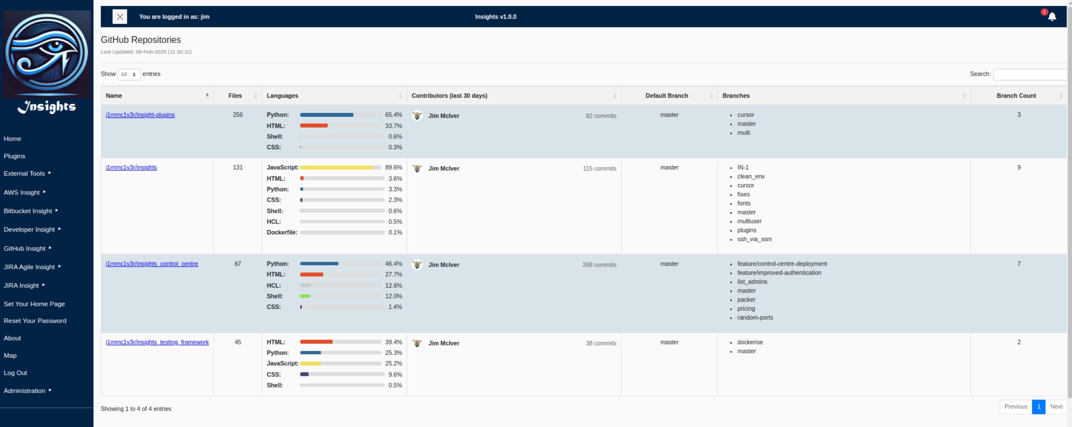Viewport: 1072px width, 427px height.
Task: Click Jim McIver avatar in insights_control_centre row
Action: (x=417, y=265)
